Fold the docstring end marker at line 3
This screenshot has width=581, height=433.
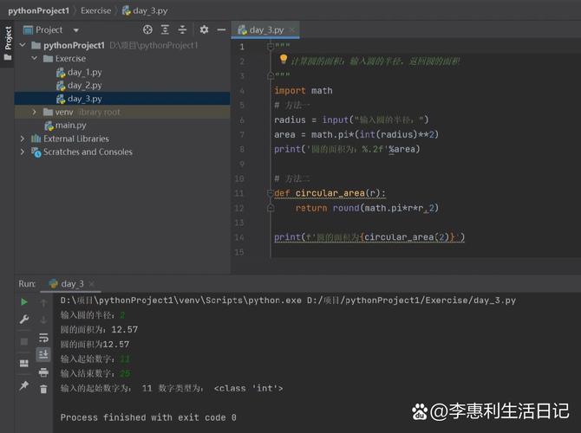271,75
